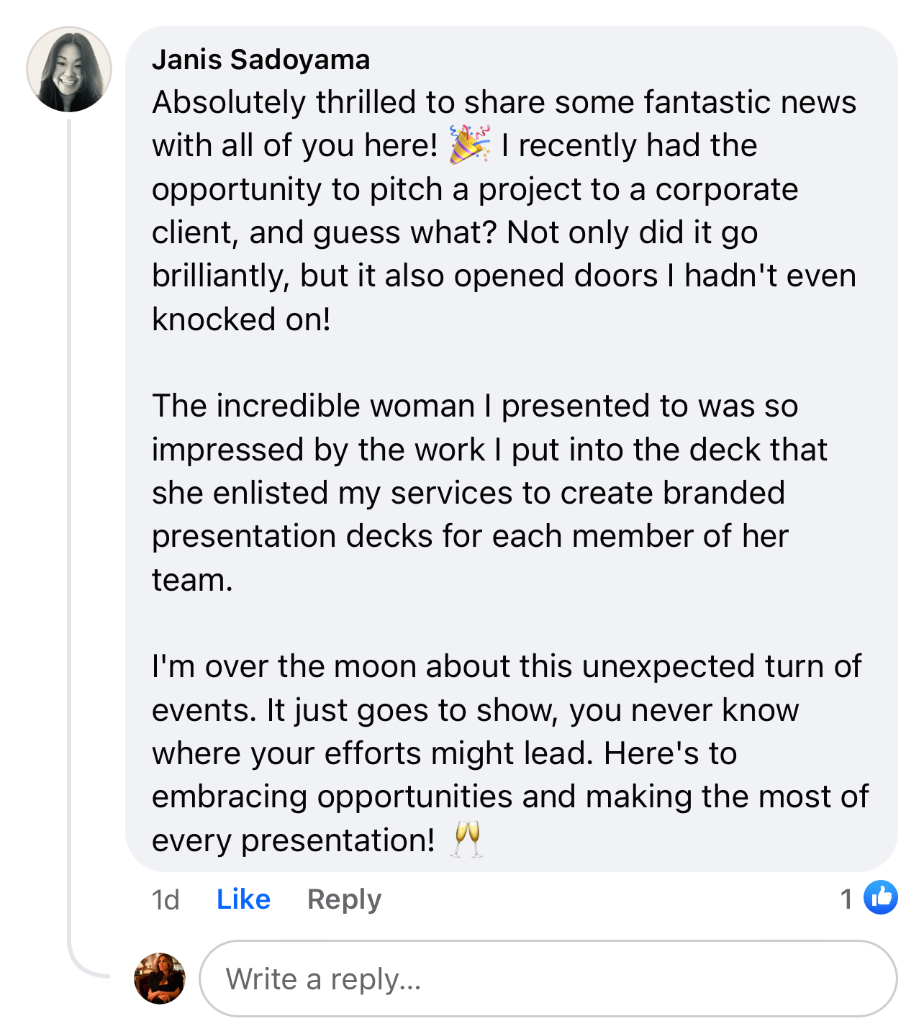This screenshot has height=1021, width=924.
Task: Click the Janis Sadoyama name link
Action: pos(261,60)
